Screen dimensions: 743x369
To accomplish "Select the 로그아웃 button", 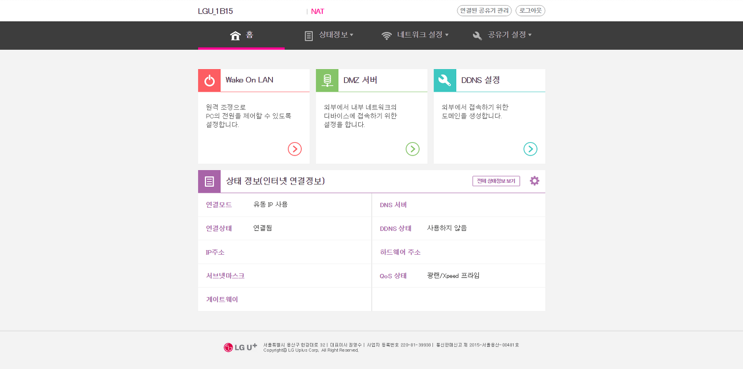I will pyautogui.click(x=531, y=10).
